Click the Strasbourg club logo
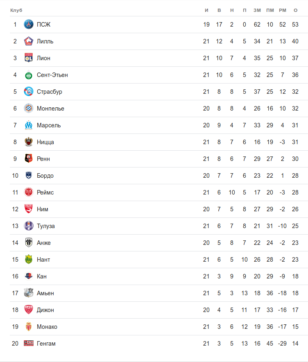This screenshot has height=362, width=308. [28, 92]
